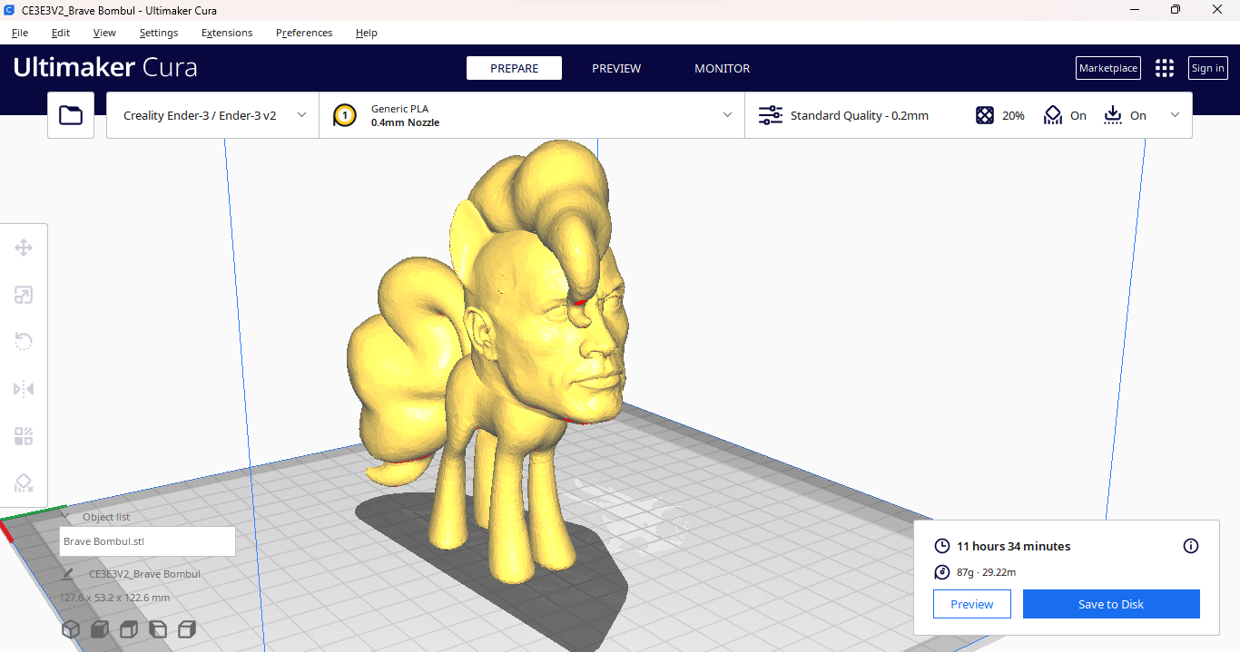The width and height of the screenshot is (1240, 652).
Task: Open the File menu
Action: [x=20, y=33]
